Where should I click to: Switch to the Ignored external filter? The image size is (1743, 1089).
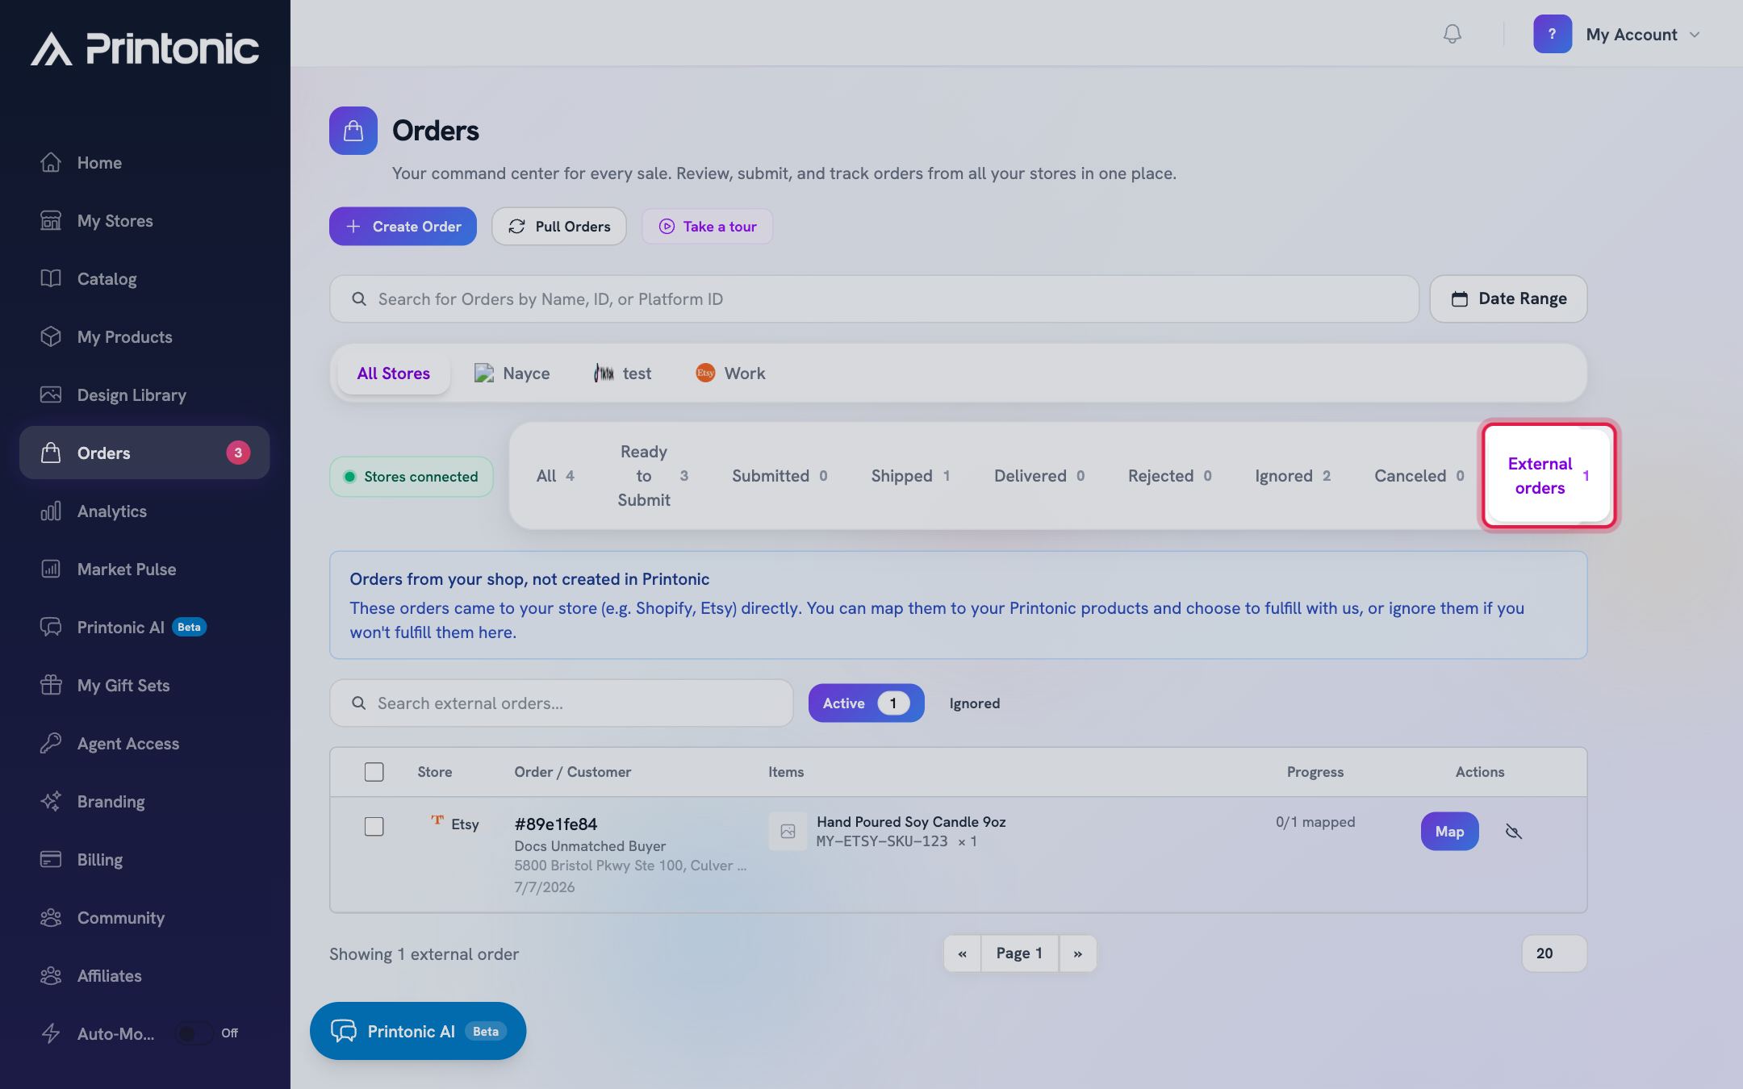[975, 703]
